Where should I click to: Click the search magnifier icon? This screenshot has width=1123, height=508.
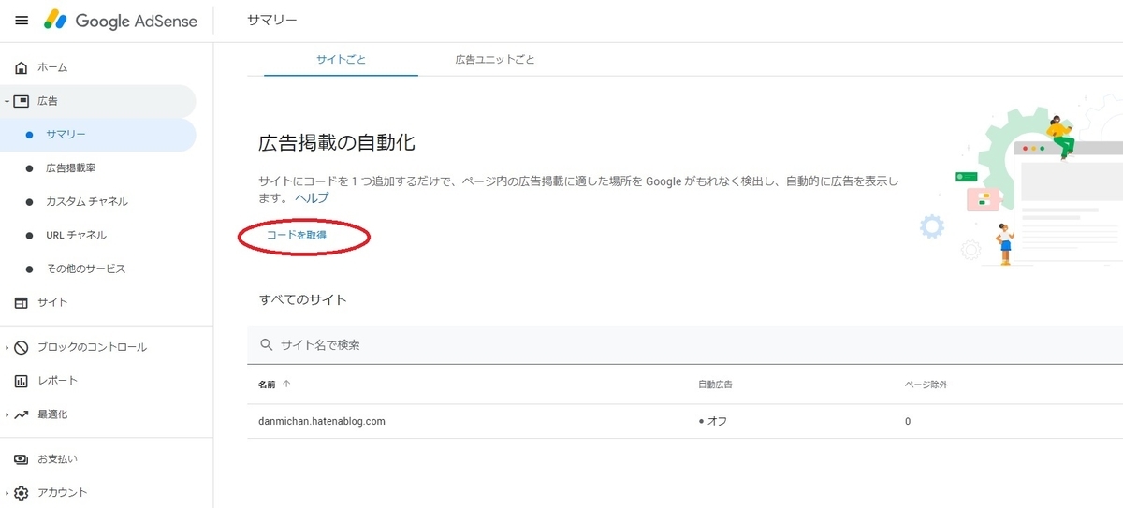[266, 345]
